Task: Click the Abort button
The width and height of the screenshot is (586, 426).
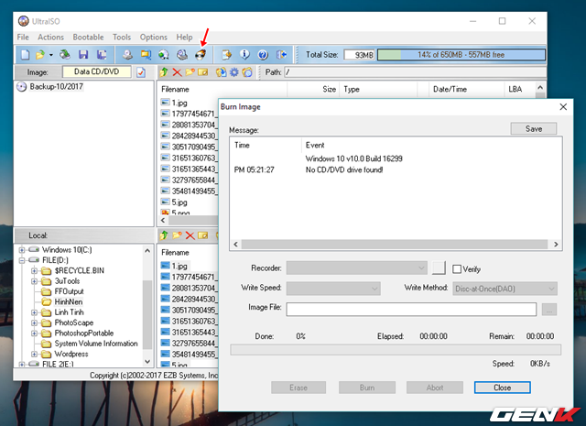Action: tap(435, 388)
